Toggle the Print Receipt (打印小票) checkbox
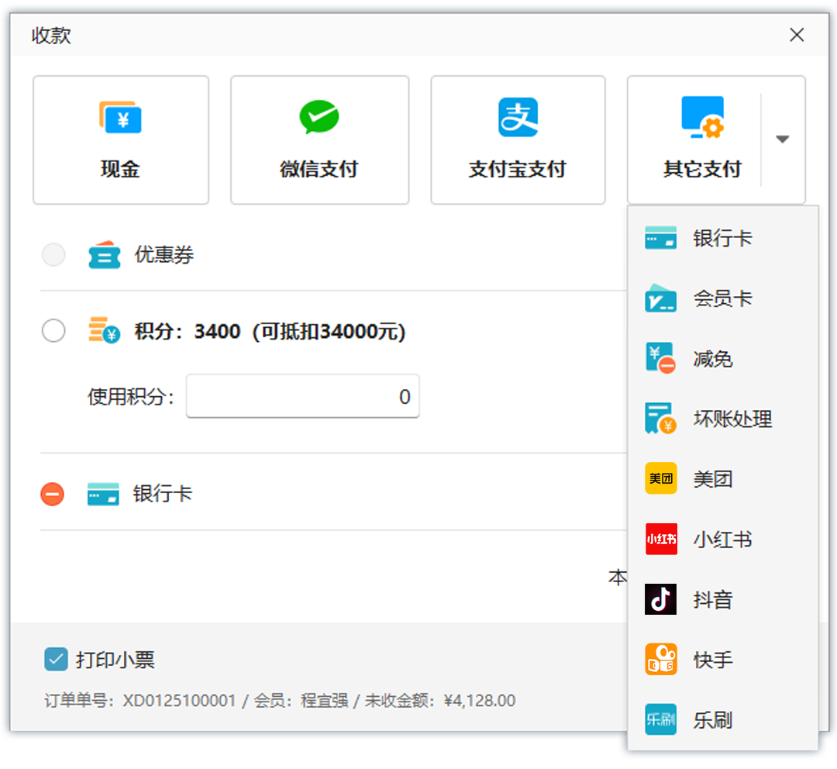Image resolution: width=837 pixels, height=769 pixels. coord(56,660)
